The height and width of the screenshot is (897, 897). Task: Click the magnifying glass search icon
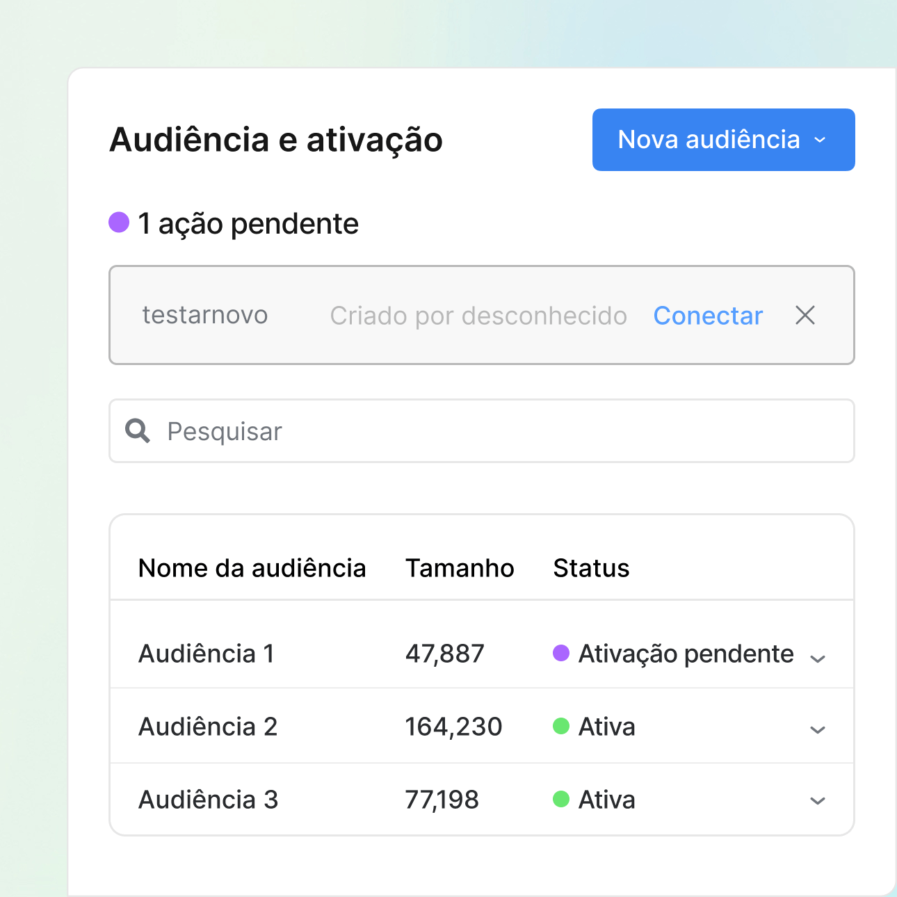[138, 431]
